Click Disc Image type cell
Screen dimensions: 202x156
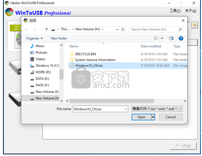coord(180,66)
